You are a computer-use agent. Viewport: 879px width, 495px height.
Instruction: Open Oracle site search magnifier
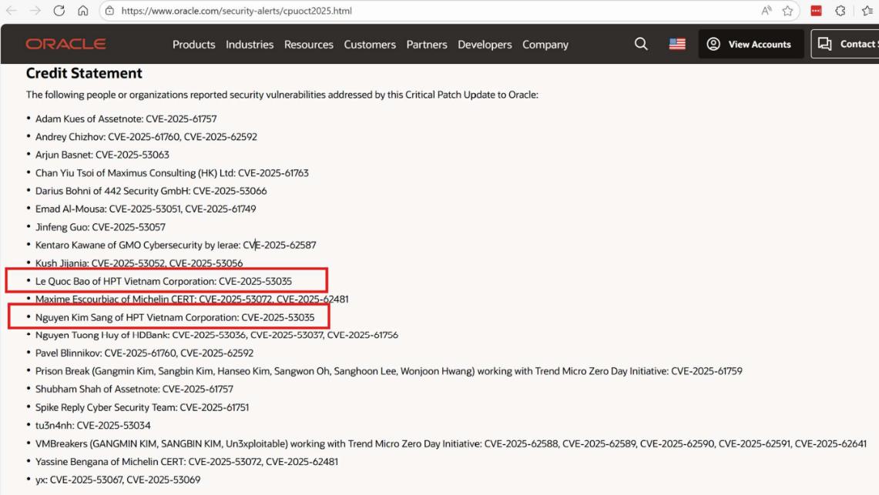pyautogui.click(x=640, y=44)
